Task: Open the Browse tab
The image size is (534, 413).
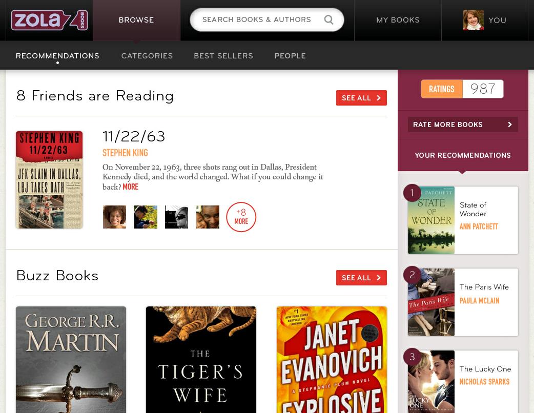Action: tap(136, 20)
